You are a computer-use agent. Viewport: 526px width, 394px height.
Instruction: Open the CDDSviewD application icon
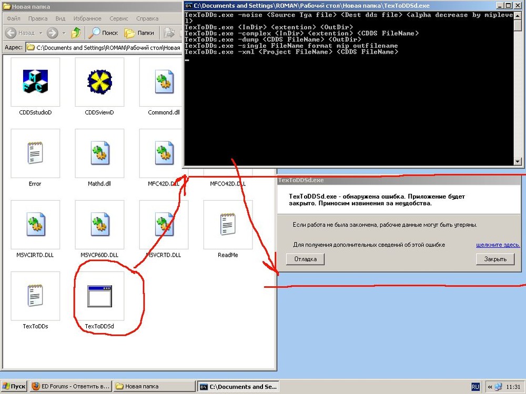click(99, 81)
